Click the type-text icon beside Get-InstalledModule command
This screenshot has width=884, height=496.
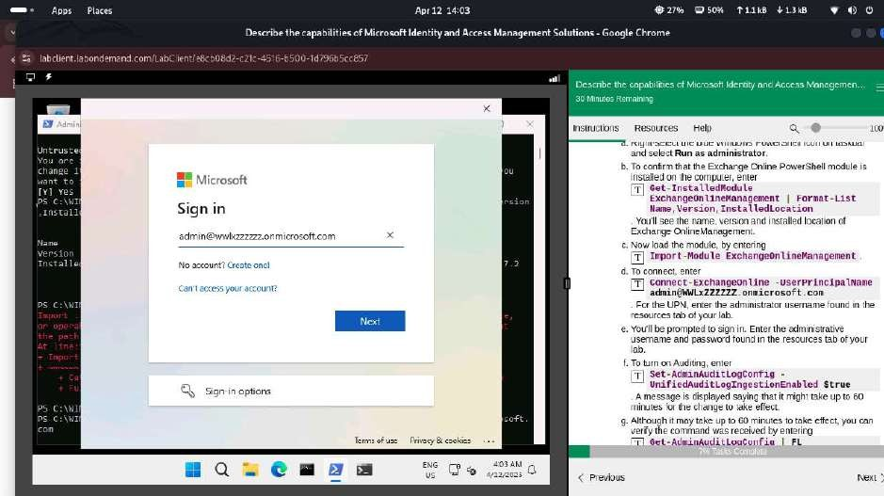(638, 188)
